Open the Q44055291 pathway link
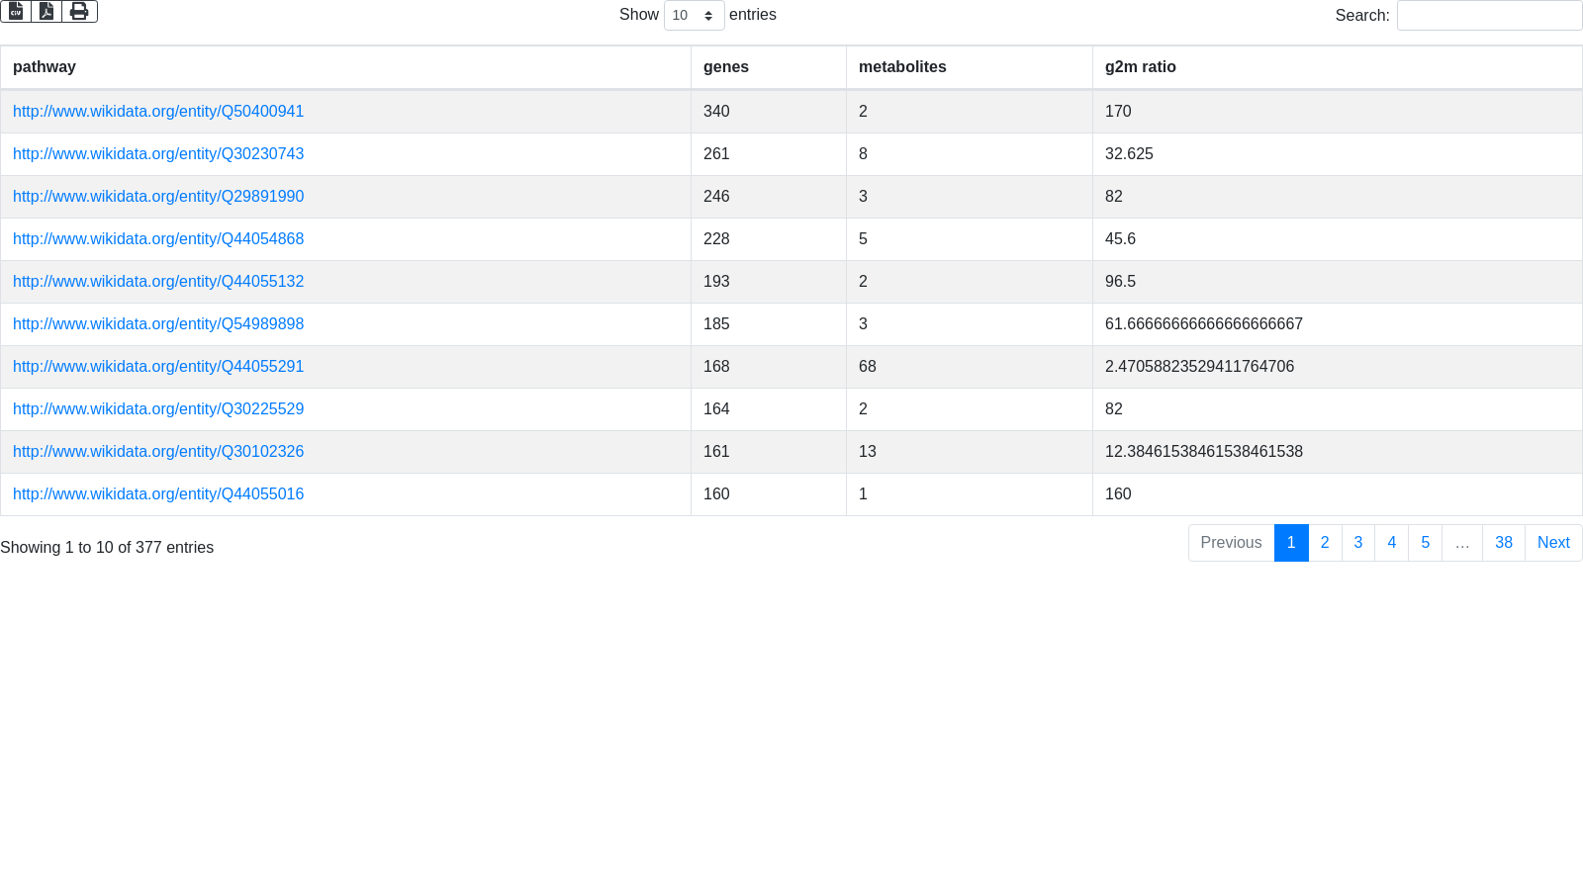1583x890 pixels. coord(158,367)
